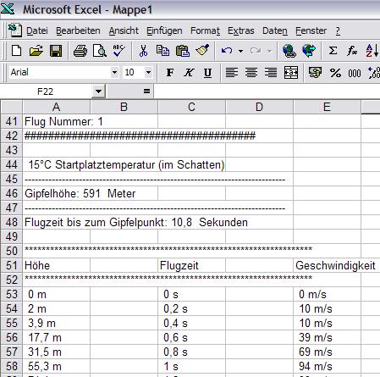Select column E header
380x377 pixels.
pyautogui.click(x=327, y=107)
